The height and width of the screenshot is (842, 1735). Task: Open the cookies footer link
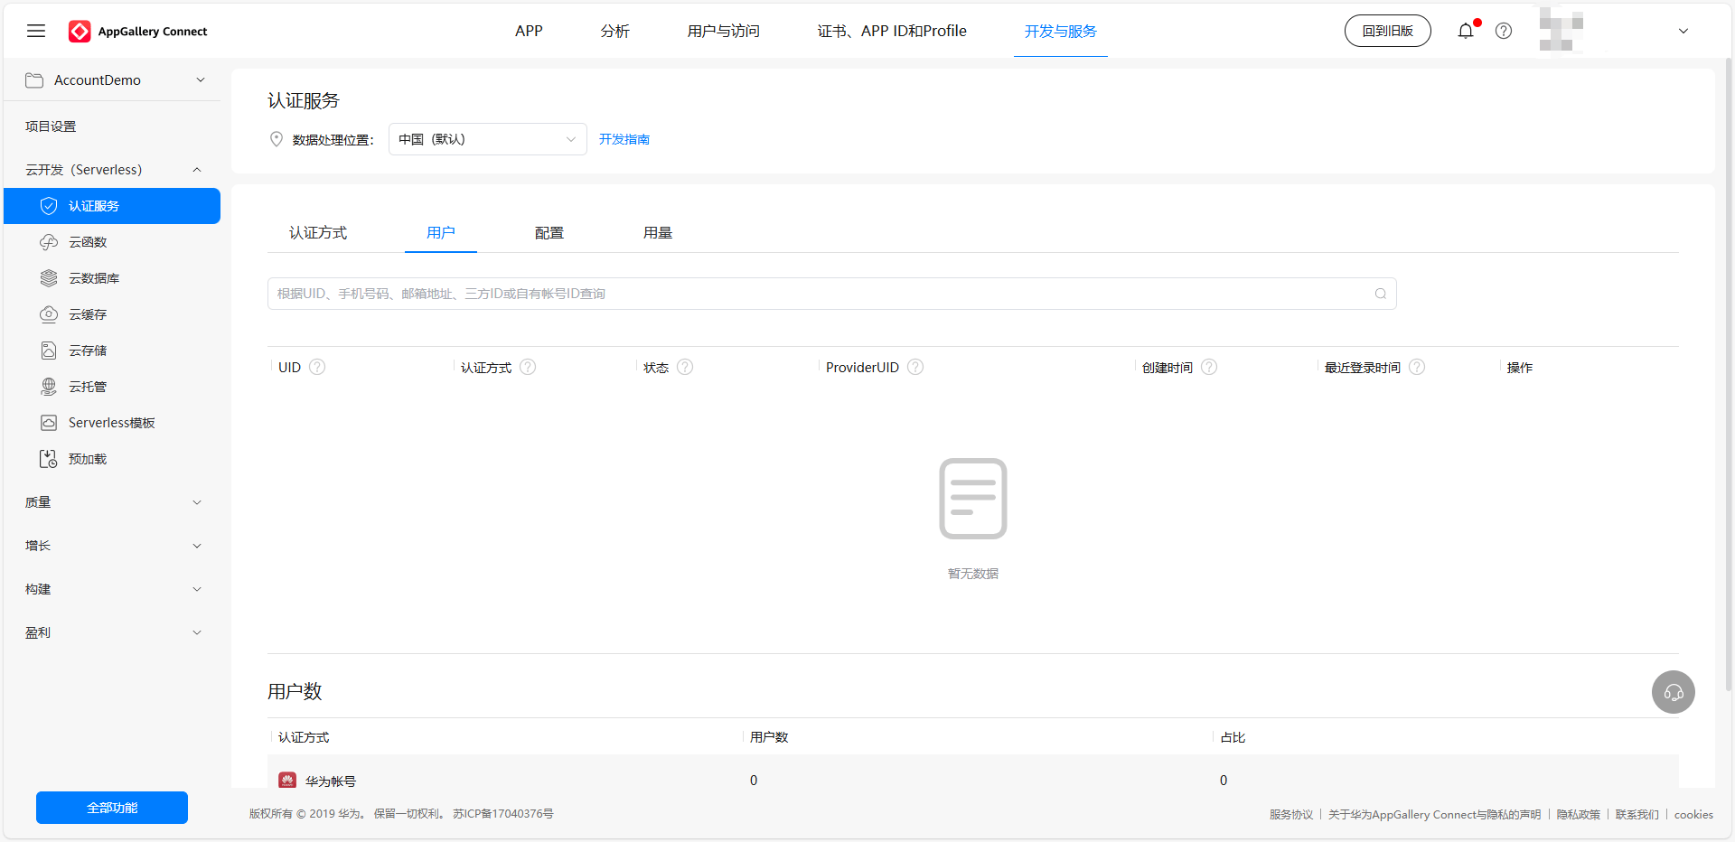1693,814
